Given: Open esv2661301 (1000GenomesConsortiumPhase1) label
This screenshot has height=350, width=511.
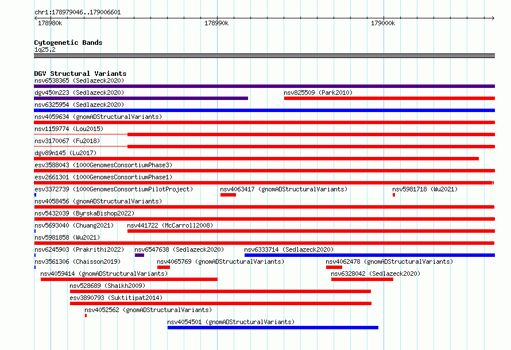Looking at the screenshot, I should click(x=103, y=177).
